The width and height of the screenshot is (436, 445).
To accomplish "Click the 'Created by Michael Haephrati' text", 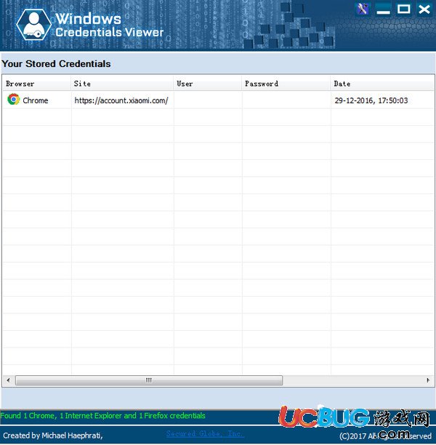I will point(53,436).
